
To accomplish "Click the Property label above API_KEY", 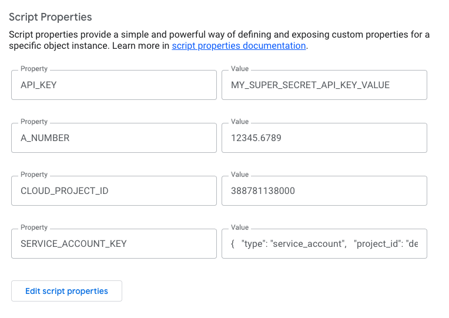I will tap(33, 69).
